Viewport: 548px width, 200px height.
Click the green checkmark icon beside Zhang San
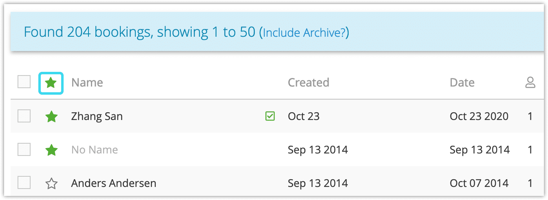pyautogui.click(x=270, y=116)
